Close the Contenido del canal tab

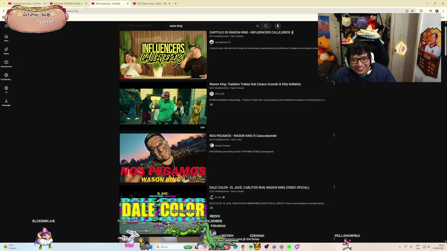(45, 3)
